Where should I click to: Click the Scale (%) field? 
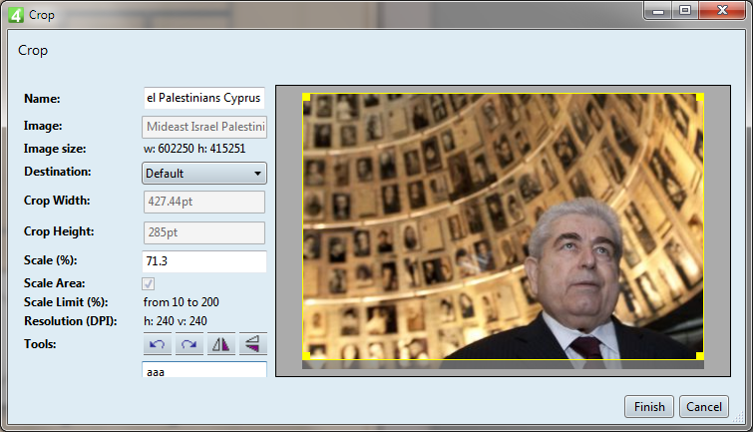pyautogui.click(x=204, y=261)
